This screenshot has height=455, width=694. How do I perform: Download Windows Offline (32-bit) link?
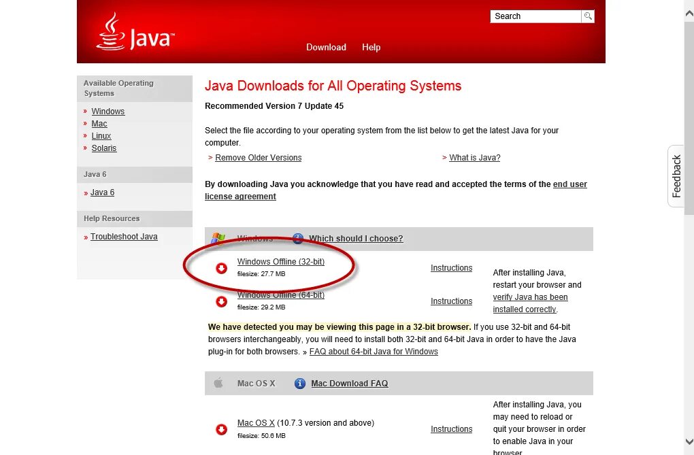280,262
